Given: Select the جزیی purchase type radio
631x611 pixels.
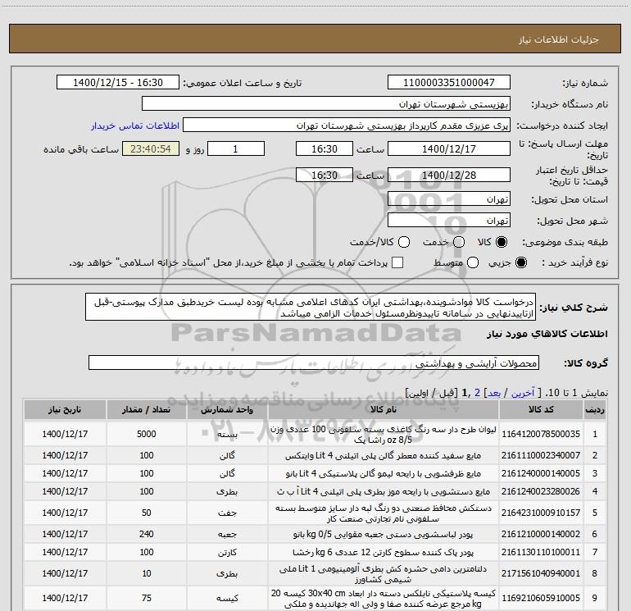Looking at the screenshot, I should (521, 262).
